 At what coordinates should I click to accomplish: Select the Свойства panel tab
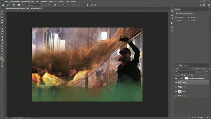[x=178, y=10]
